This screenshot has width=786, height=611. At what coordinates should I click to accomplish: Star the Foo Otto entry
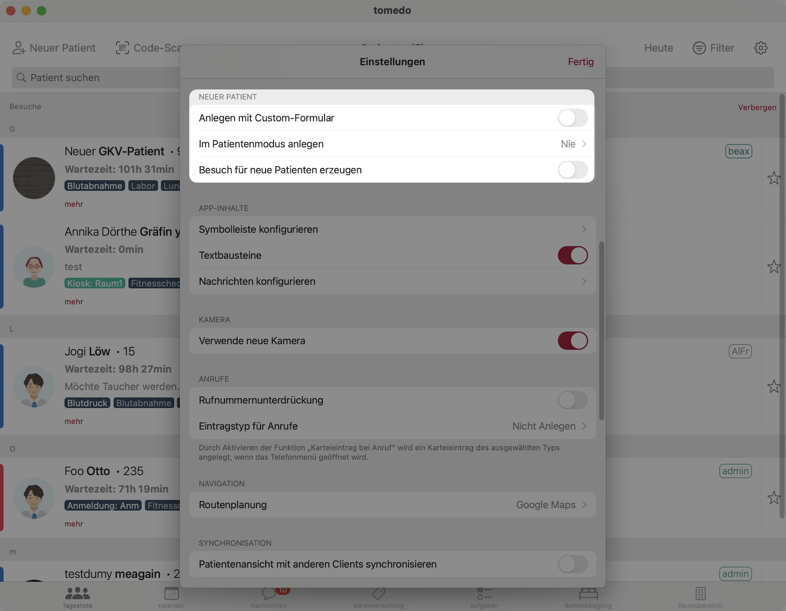click(x=774, y=498)
